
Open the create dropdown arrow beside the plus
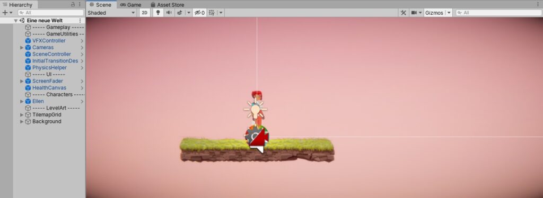point(11,12)
